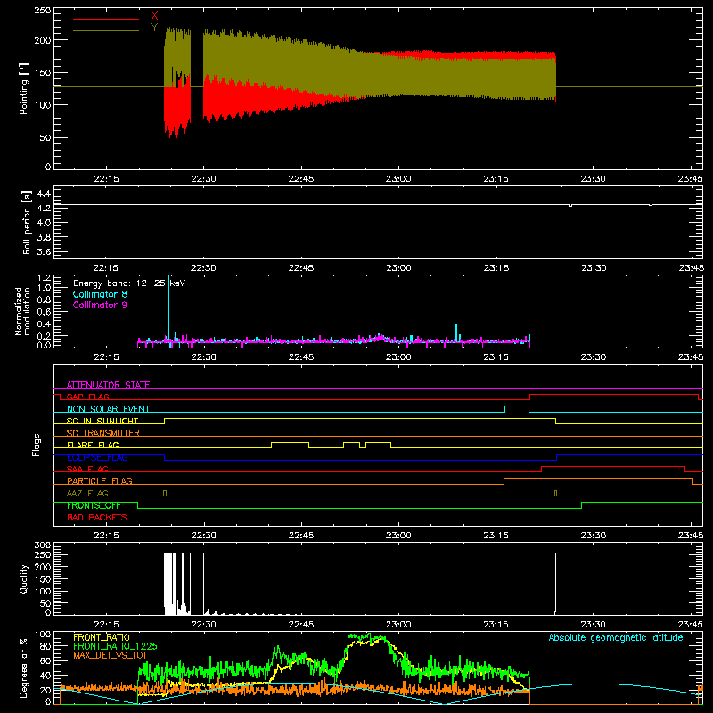Viewport: 713px width, 713px height.
Task: Click the BAD_PACKETS flag label
Action: [97, 517]
